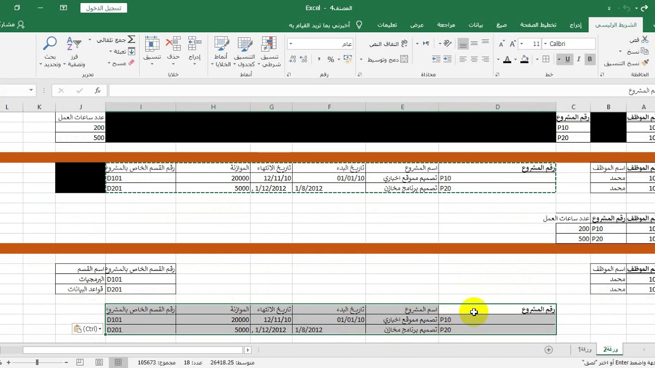Click the Clear (مسح) eraser icon
Viewport: 655px width, 368px height.
pyautogui.click(x=131, y=63)
